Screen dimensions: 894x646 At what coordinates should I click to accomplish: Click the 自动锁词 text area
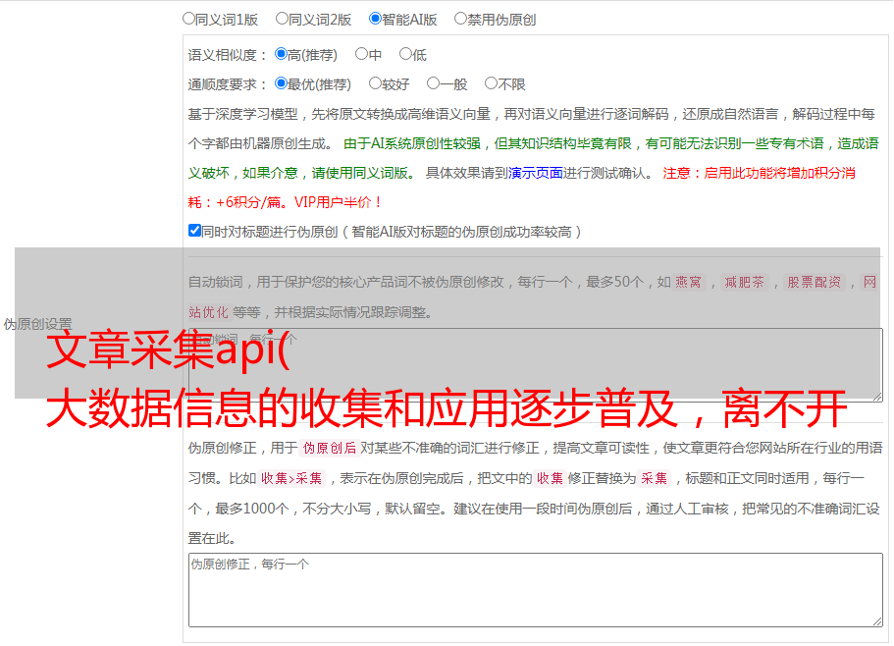pos(536,365)
